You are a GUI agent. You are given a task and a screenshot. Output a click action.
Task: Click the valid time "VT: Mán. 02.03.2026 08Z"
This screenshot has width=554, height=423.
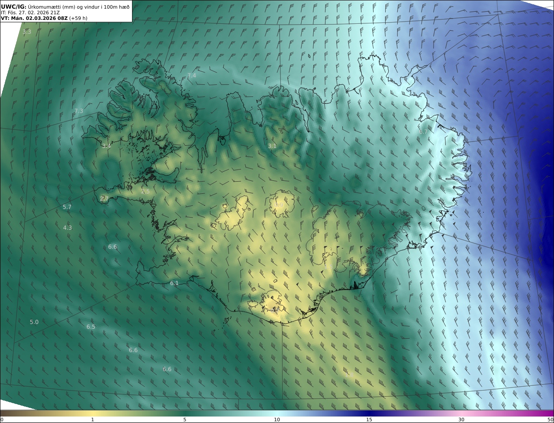[34, 18]
